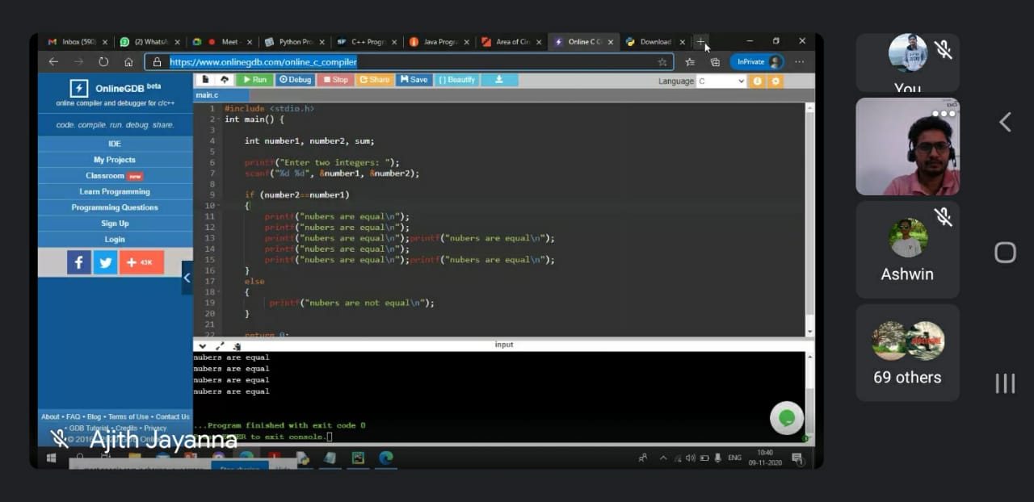Open the Windows Start menu
The height and width of the screenshot is (502, 1034).
(50, 458)
